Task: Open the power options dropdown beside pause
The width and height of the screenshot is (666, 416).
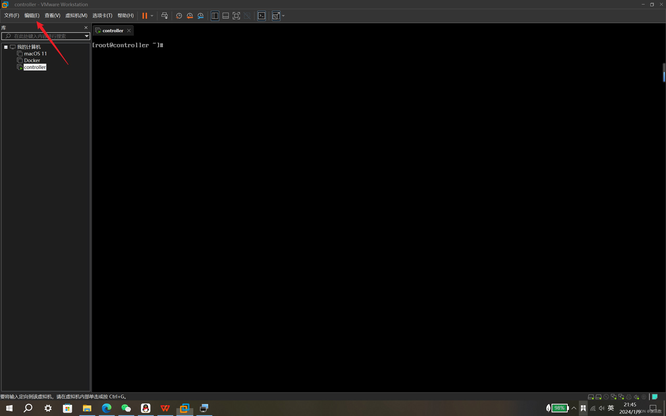Action: (x=152, y=16)
